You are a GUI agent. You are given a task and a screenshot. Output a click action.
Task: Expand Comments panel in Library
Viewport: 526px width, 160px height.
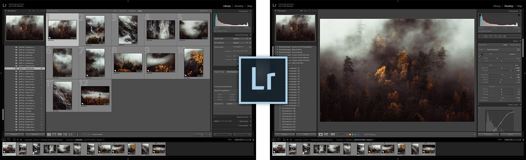tap(251, 125)
